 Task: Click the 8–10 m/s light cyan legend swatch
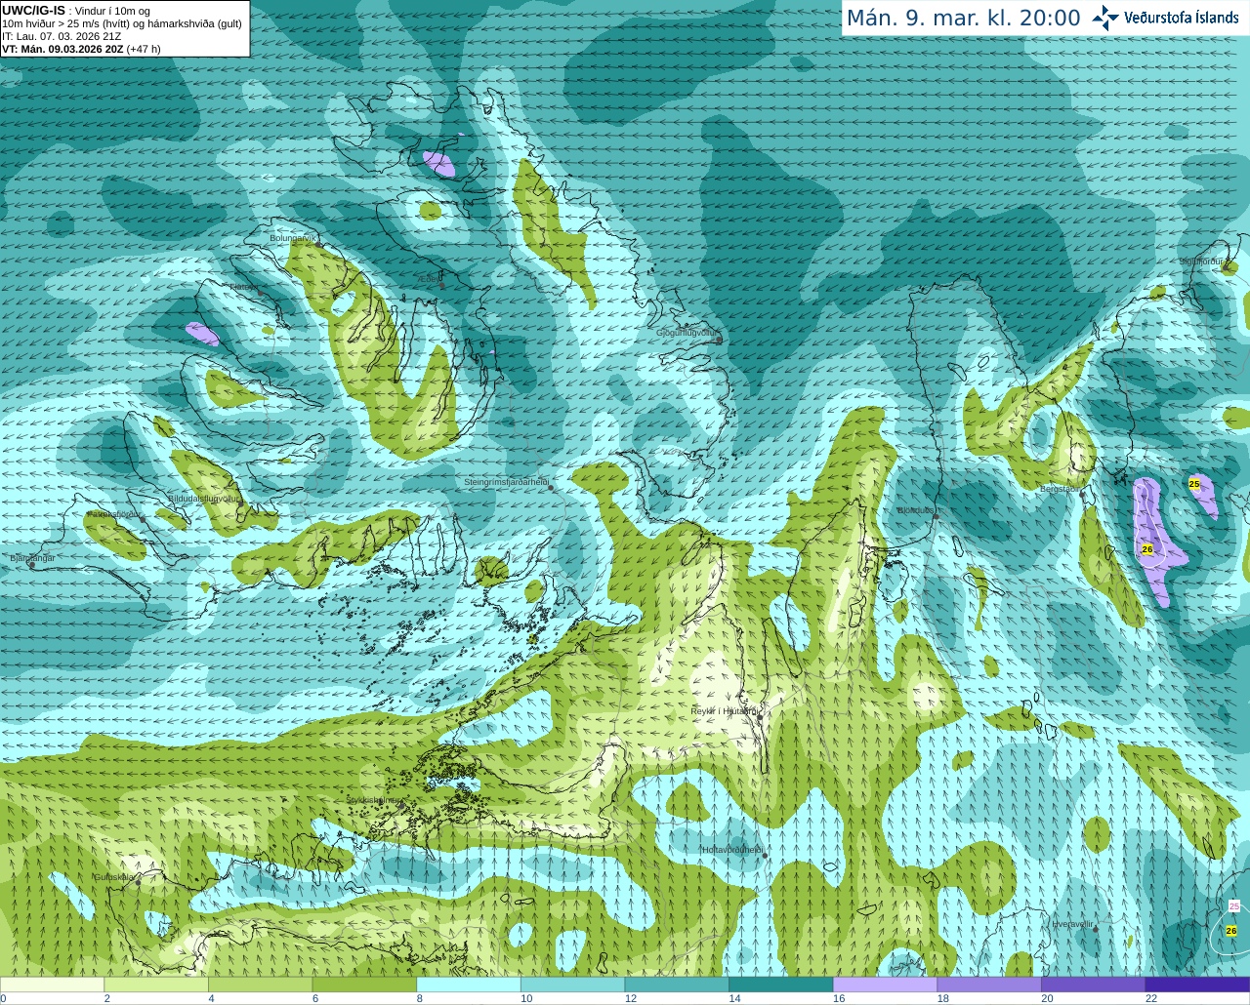click(469, 985)
